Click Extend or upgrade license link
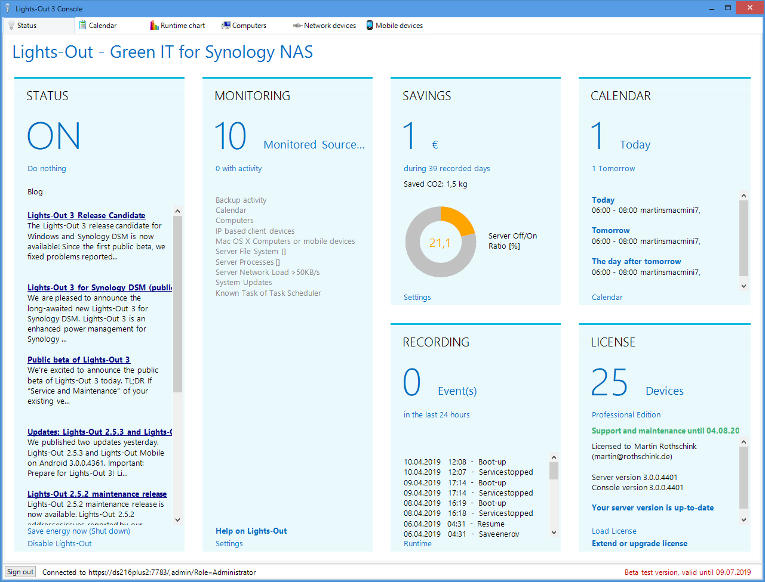765x582 pixels. [x=640, y=543]
